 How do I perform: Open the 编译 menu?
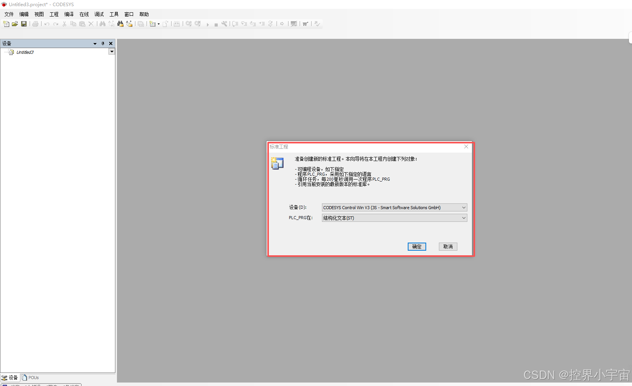69,14
